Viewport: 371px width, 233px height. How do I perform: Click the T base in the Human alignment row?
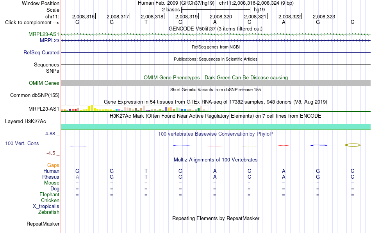146,171
